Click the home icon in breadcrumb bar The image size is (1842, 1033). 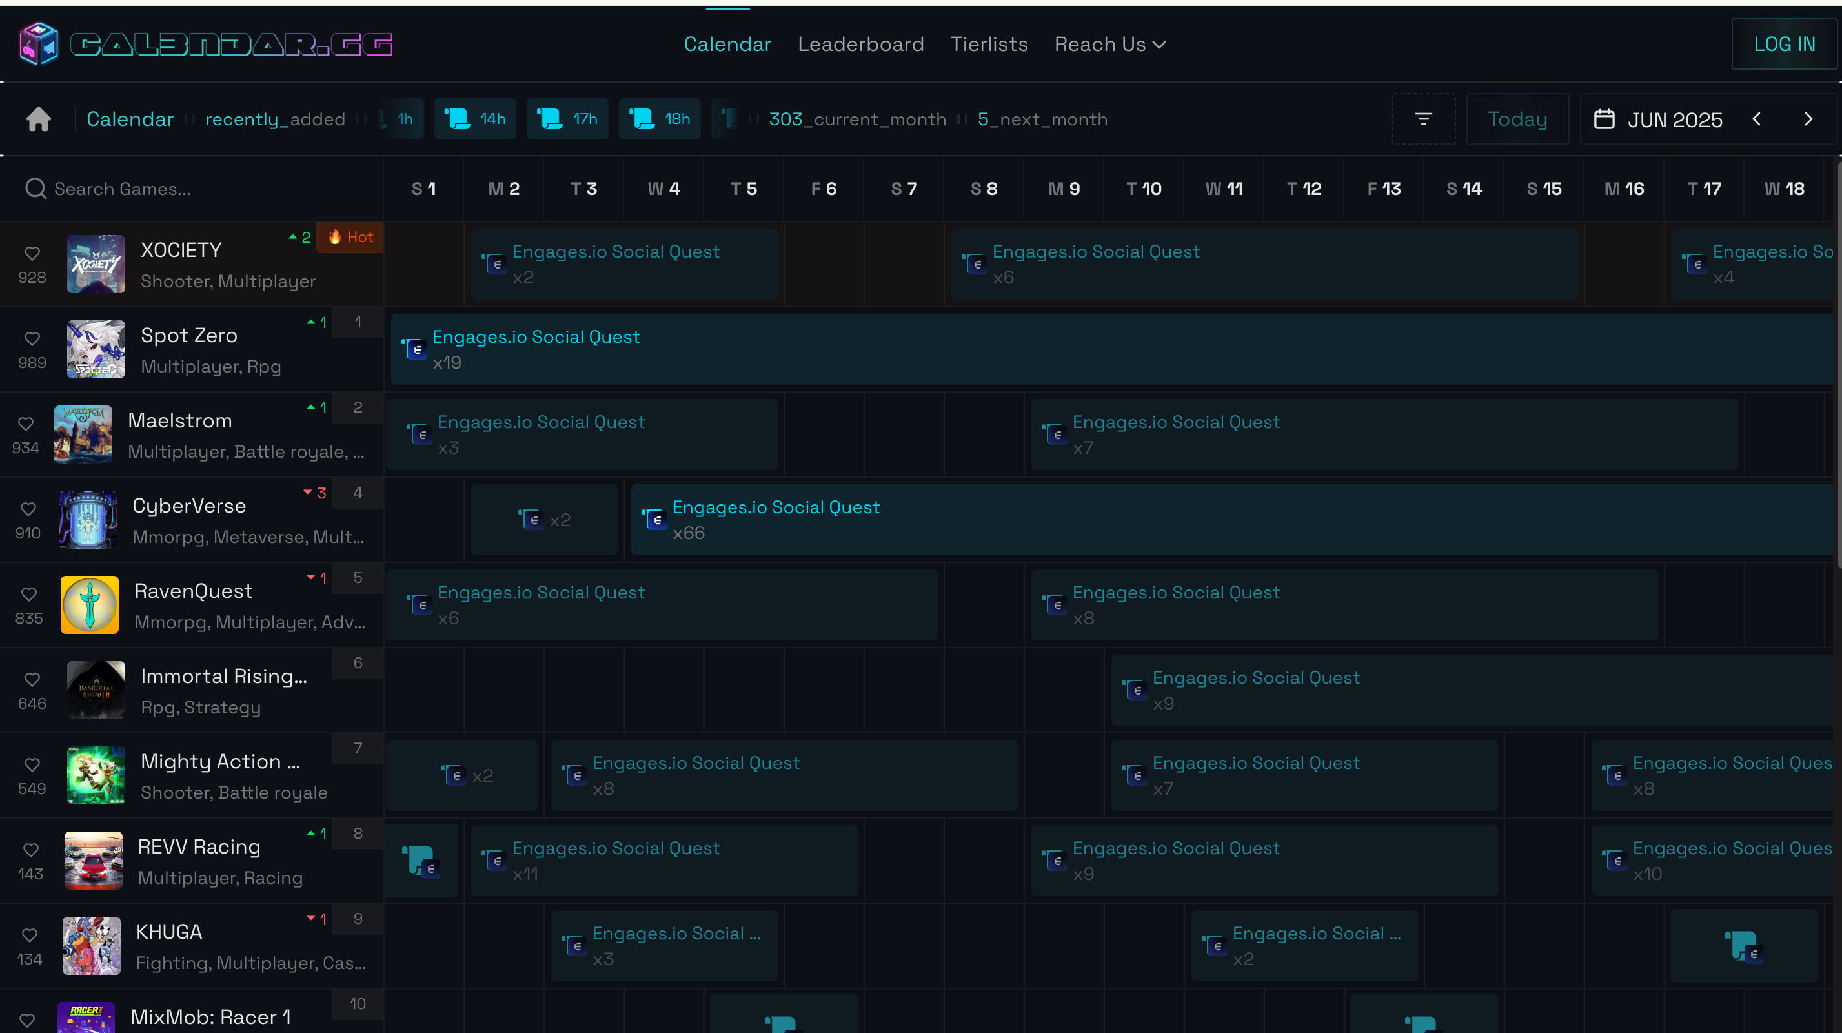39,119
